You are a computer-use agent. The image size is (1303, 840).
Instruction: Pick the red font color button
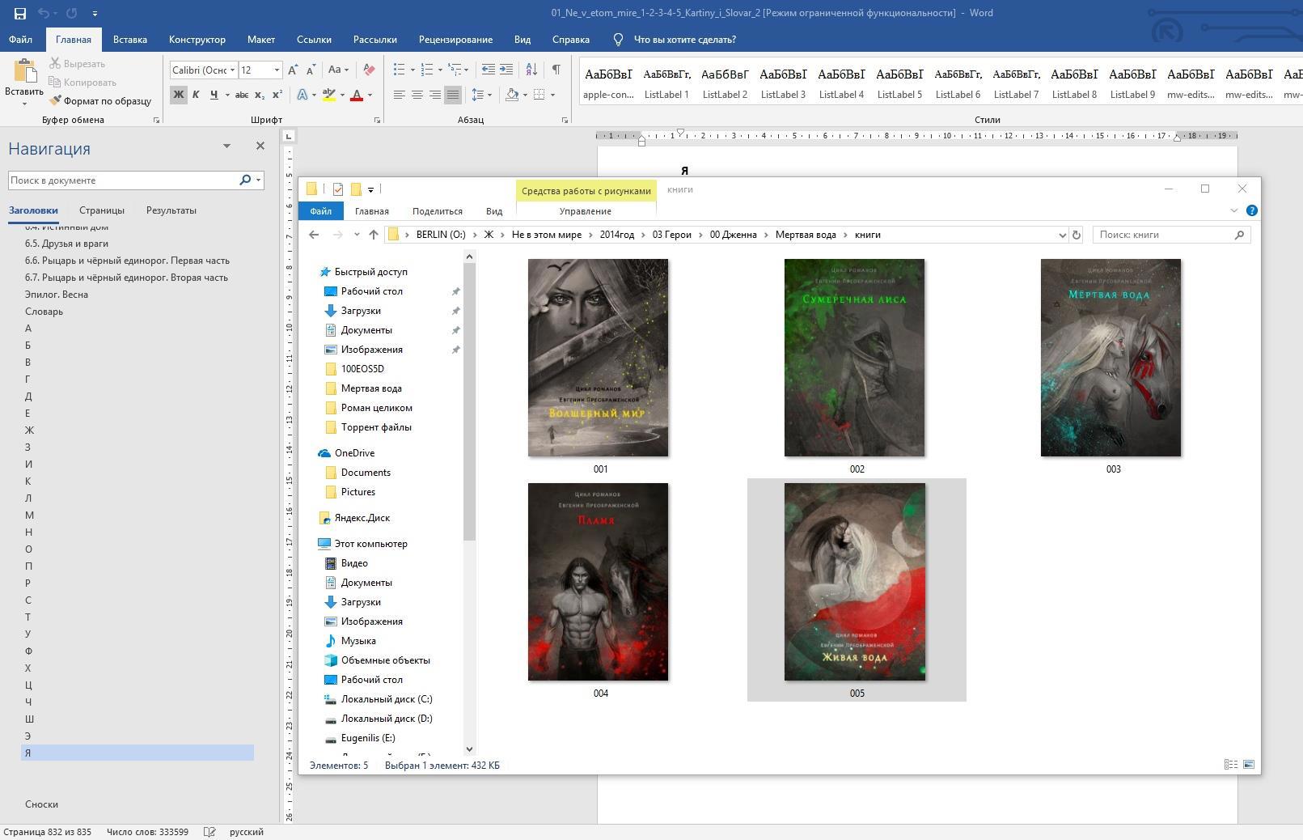(x=356, y=95)
